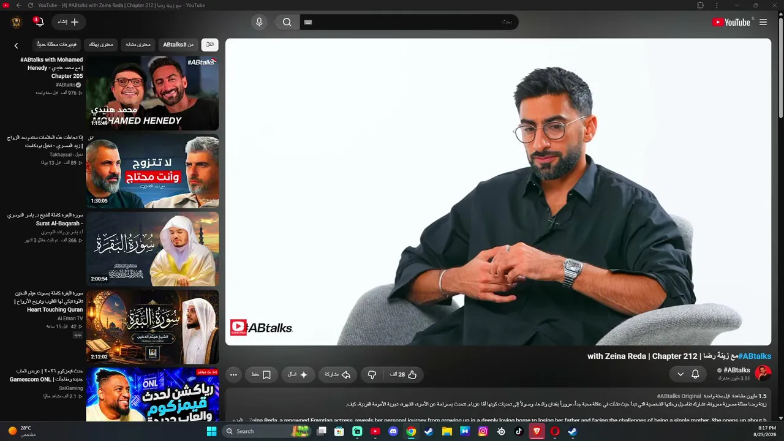Open the Brave browser taskbar icon
Viewport: 784px width, 441px height.
coord(537,431)
